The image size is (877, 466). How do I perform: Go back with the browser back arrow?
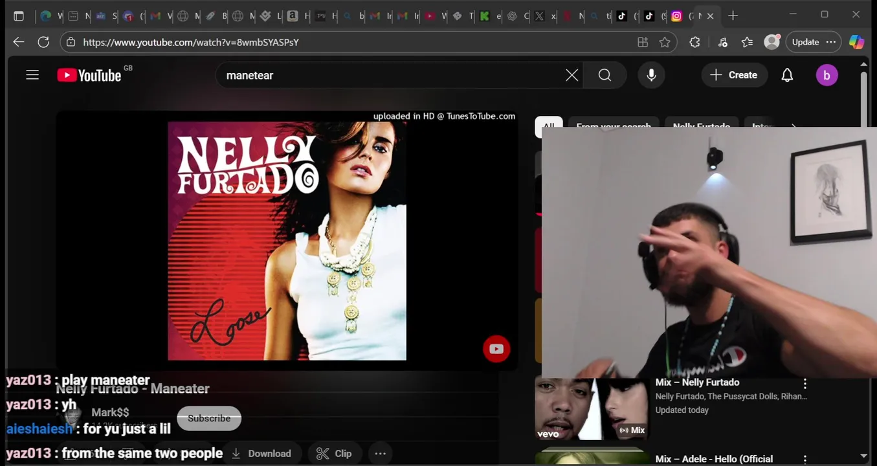(x=19, y=42)
